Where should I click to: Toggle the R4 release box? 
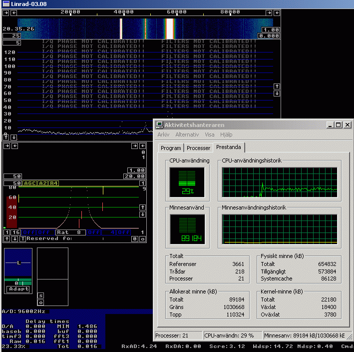click(x=54, y=183)
